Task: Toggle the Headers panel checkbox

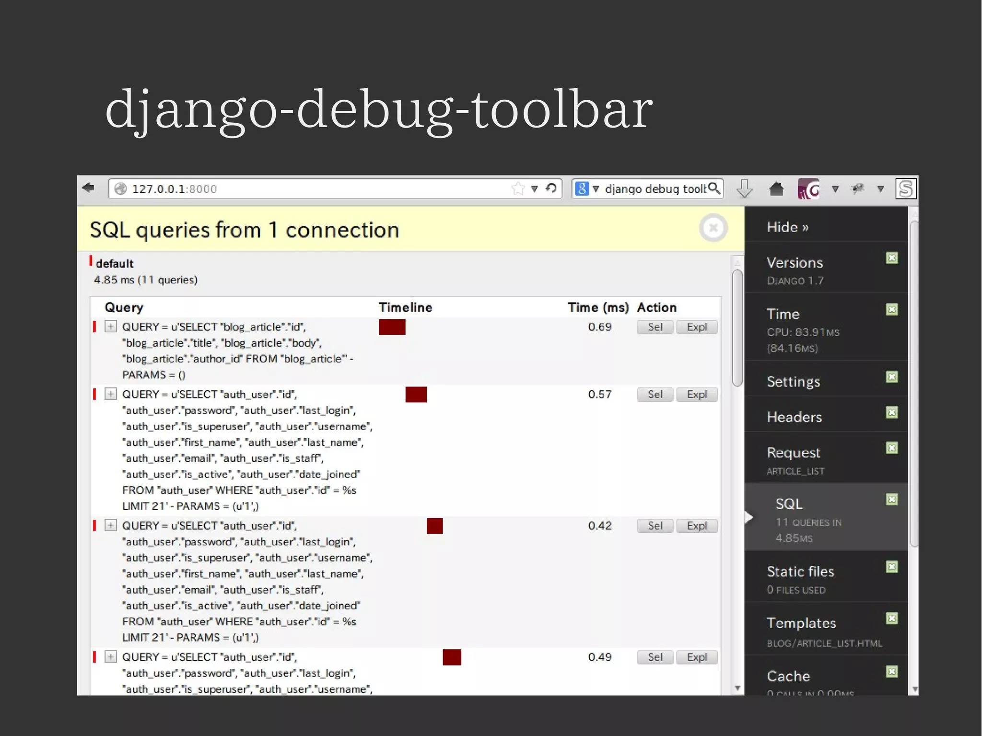Action: (x=892, y=412)
